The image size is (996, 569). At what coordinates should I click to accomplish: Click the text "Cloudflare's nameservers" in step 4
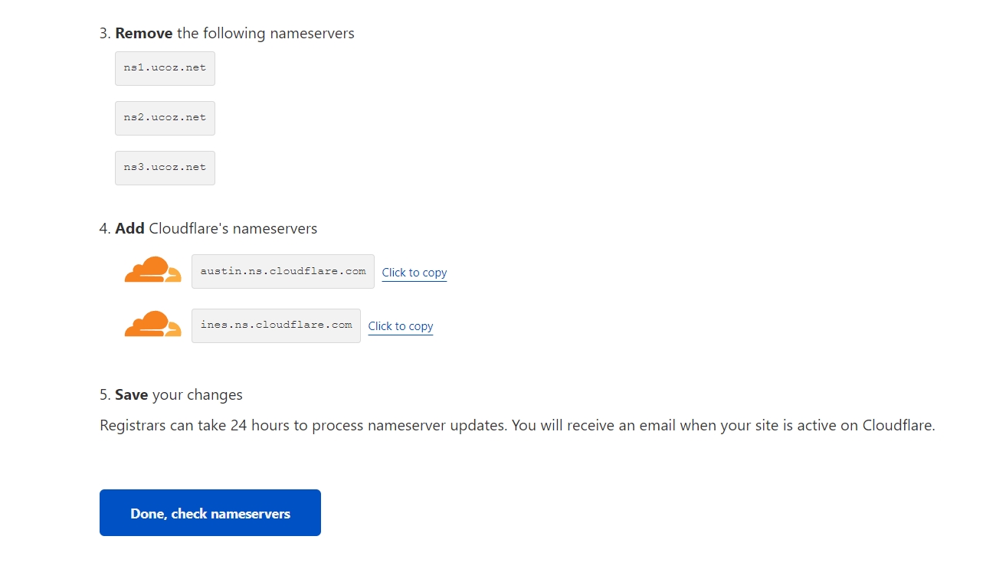[x=233, y=229]
